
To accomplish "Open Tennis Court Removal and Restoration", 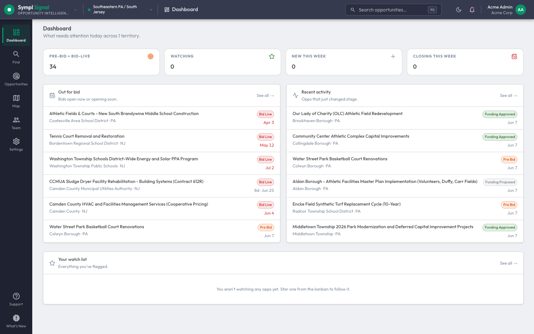I will [162, 141].
